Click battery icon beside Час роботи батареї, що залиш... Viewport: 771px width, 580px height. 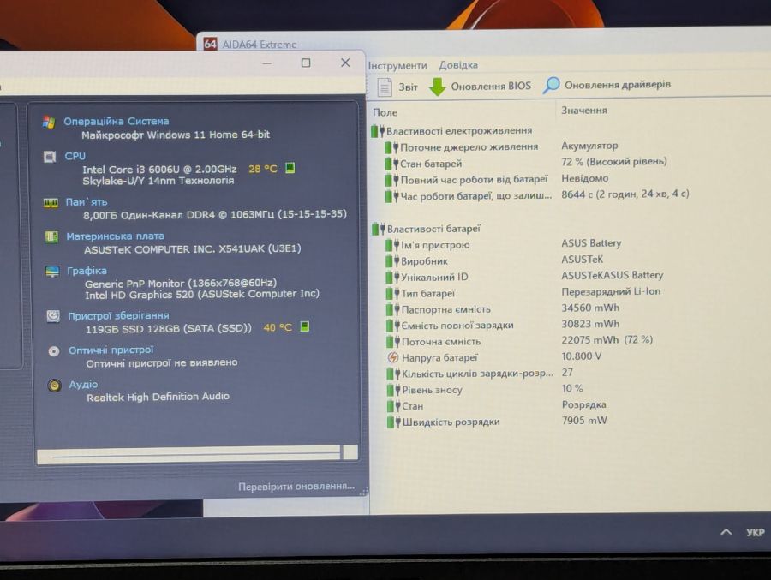click(x=391, y=196)
